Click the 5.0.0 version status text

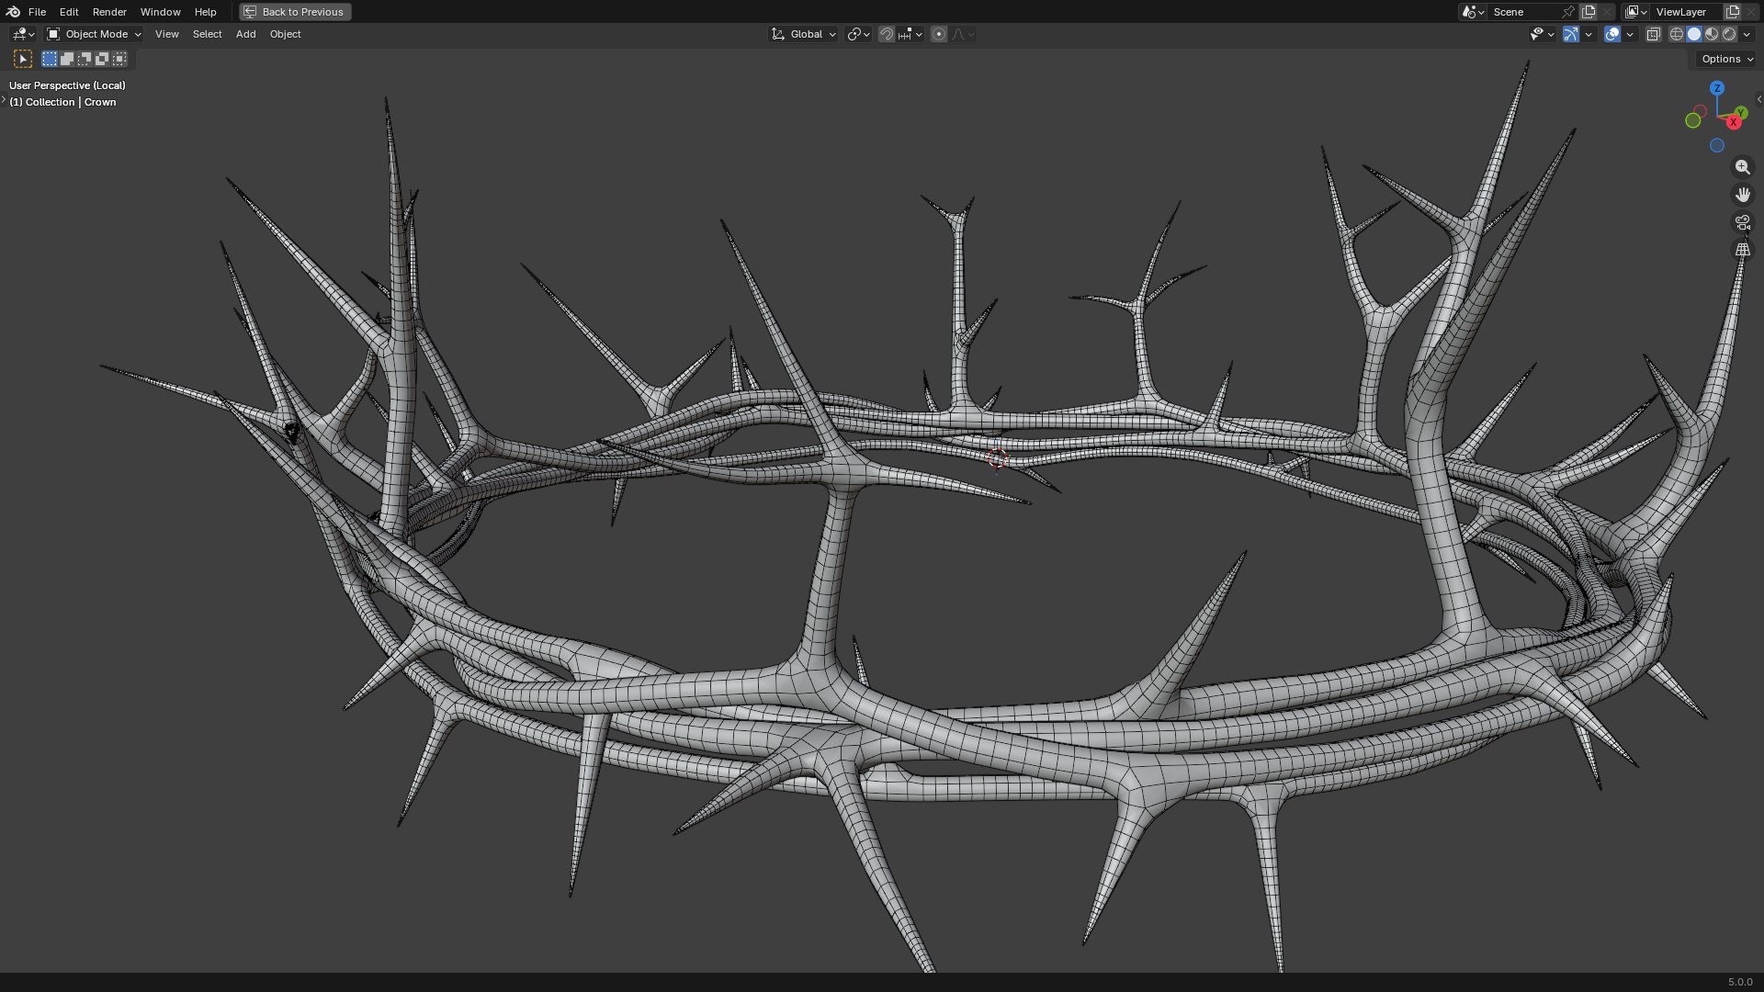1740,982
